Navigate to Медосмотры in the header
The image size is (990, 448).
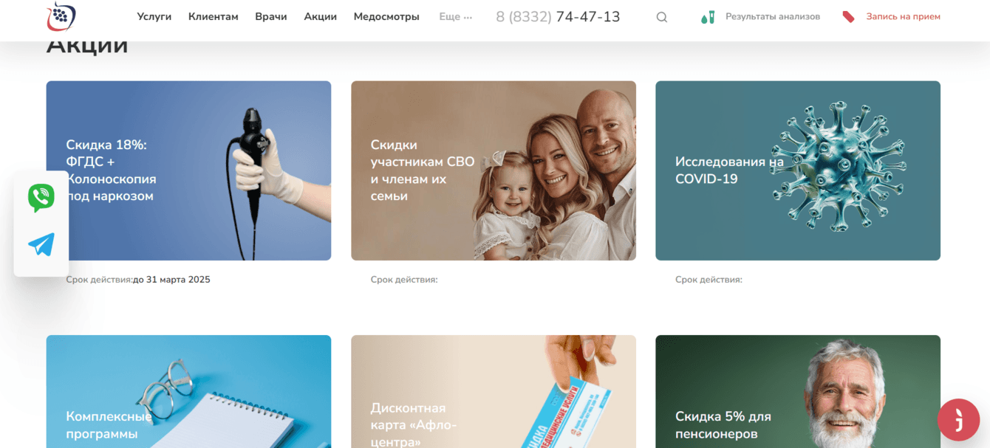386,16
